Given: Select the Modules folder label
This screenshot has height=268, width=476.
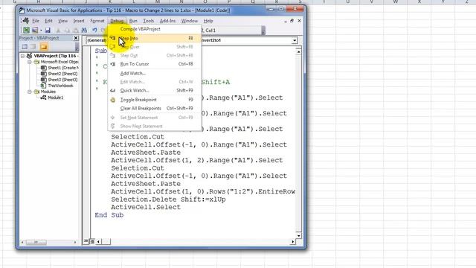Looking at the screenshot, I should pyautogui.click(x=48, y=92).
